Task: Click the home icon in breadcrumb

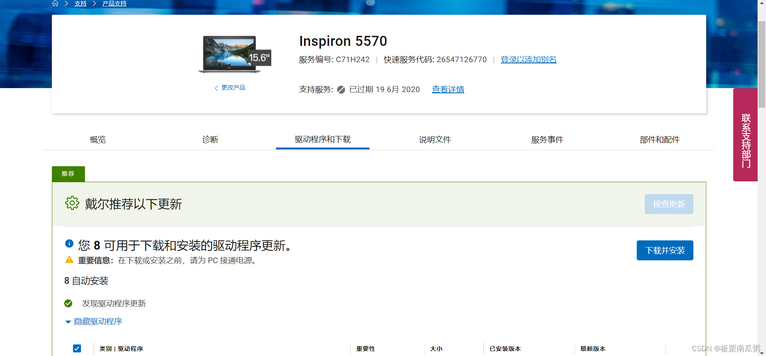Action: (55, 3)
